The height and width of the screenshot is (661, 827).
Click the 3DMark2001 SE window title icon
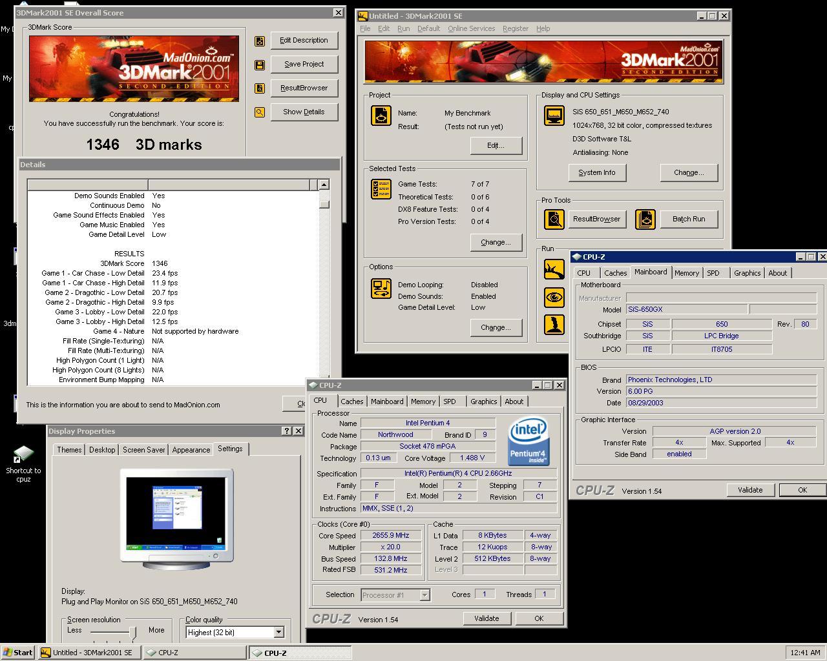(363, 16)
